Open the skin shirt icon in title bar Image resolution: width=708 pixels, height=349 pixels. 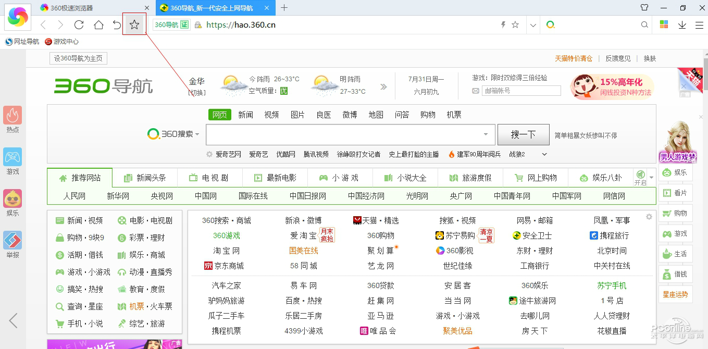pyautogui.click(x=644, y=8)
